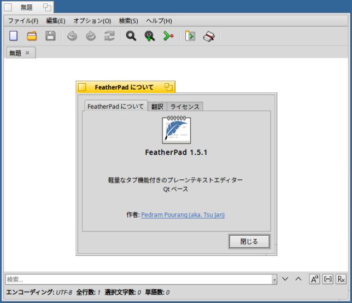This screenshot has width=352, height=303.
Task: Click the redo toolbar icon
Action: 91,36
